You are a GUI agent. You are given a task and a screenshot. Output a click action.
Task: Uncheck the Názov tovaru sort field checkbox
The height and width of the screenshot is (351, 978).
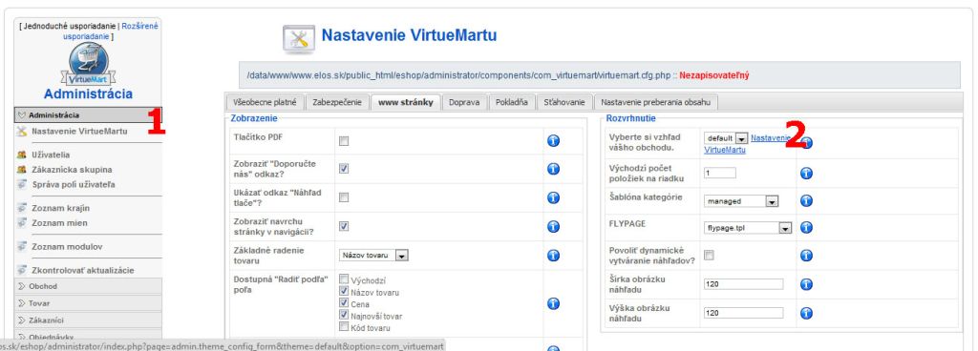(344, 291)
